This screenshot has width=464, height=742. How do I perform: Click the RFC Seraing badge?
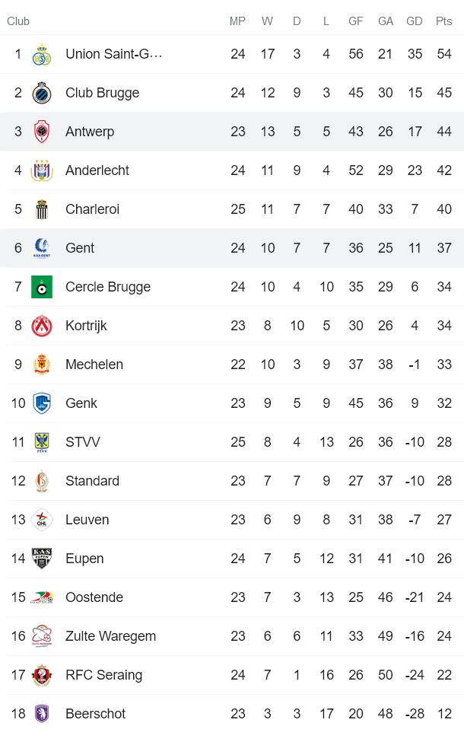click(42, 675)
